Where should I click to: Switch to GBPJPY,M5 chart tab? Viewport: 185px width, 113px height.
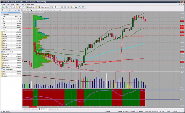(x=44, y=109)
